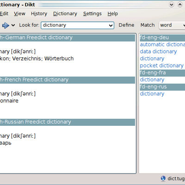Screen dimensions: 185x185
Task: Open the History menu
Action: [x=39, y=14]
